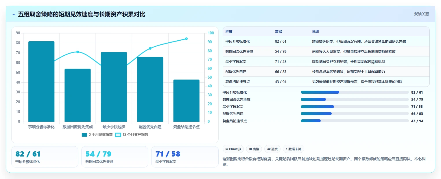Select the 进度 chip label
The width and height of the screenshot is (441, 179).
click(x=274, y=149)
